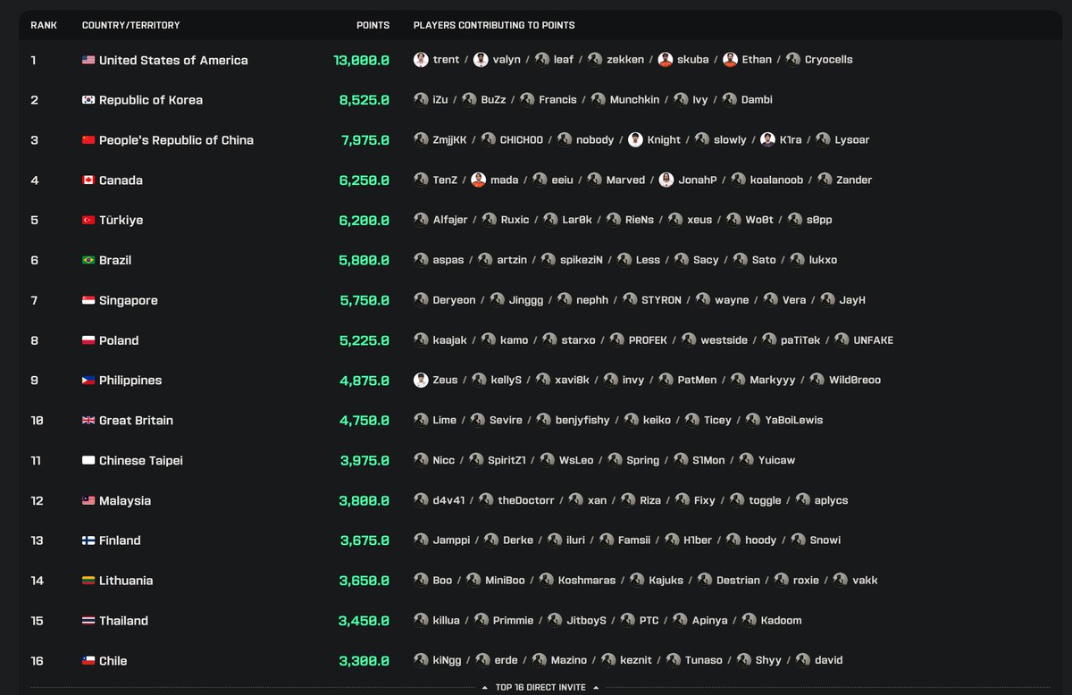The height and width of the screenshot is (695, 1072).
Task: Open player aspas's profile link
Action: [x=448, y=260]
